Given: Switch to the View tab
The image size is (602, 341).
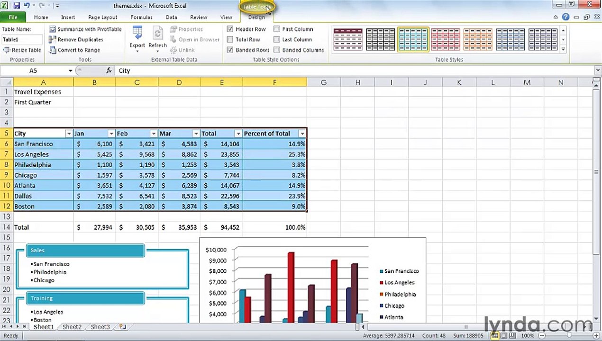Looking at the screenshot, I should click(226, 18).
